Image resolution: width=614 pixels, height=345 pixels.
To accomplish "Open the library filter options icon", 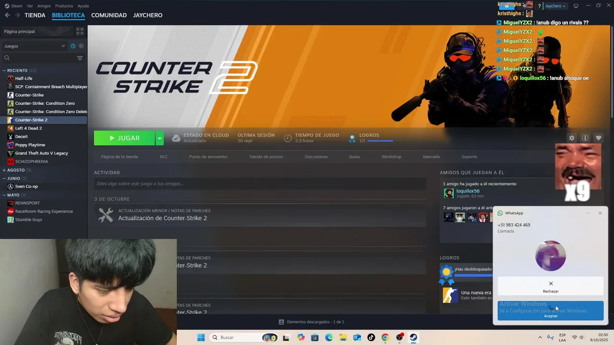I will click(x=80, y=58).
